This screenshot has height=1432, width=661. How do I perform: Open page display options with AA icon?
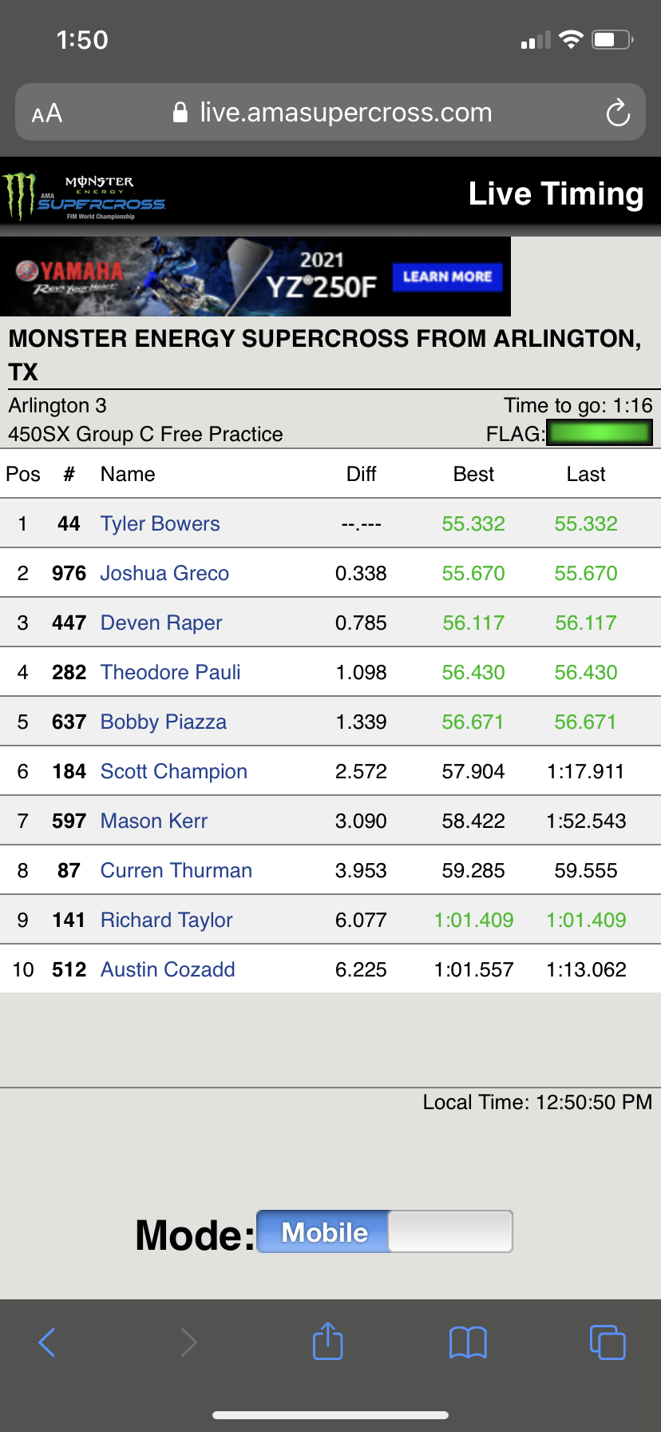click(x=48, y=113)
